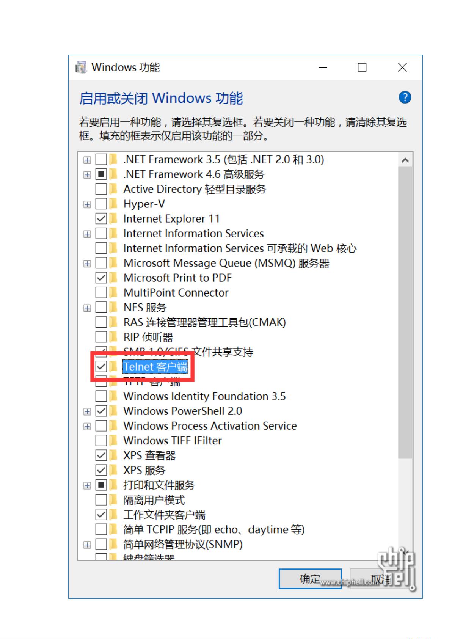Check Windows Identity Foundation 3.5 checkbox
Image resolution: width=452 pixels, height=639 pixels.
click(101, 396)
